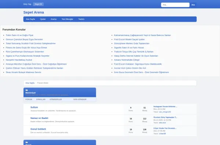The image size is (220, 145).
Task: Open Çankırı Eldivan Golden Retriever topic
Action: click(34, 68)
